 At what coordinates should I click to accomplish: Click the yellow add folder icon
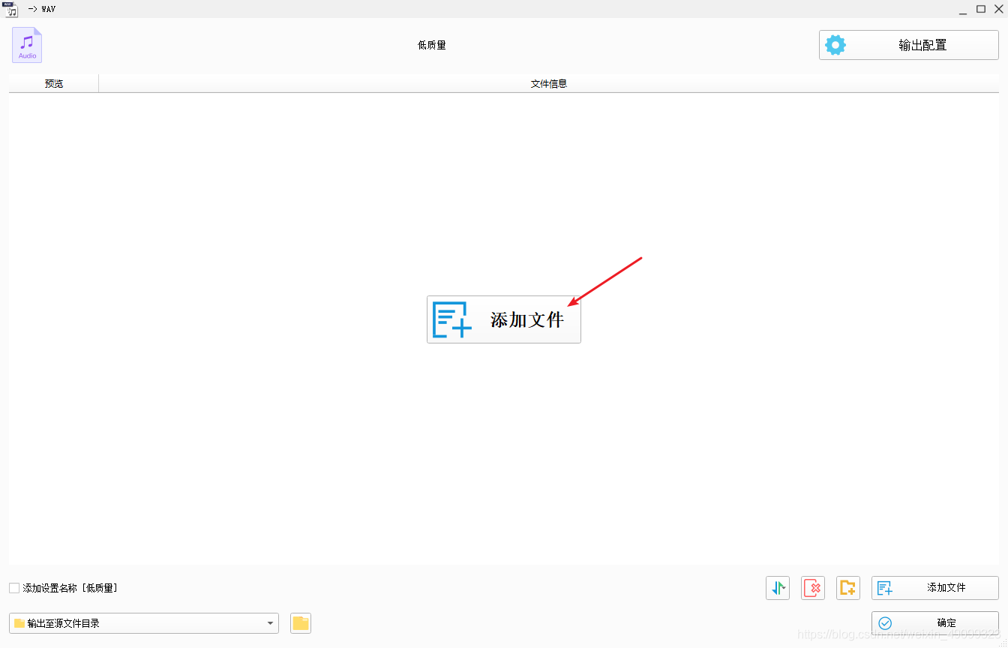(848, 588)
